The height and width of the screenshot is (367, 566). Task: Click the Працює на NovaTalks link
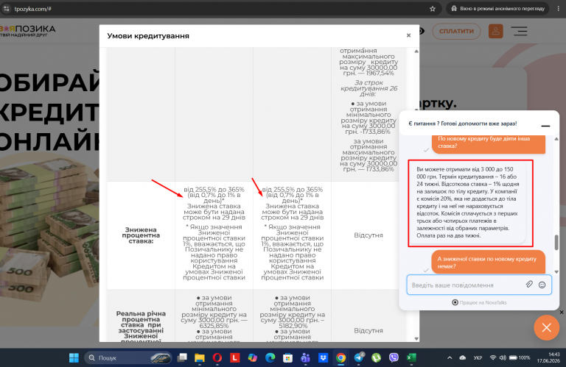coord(479,302)
